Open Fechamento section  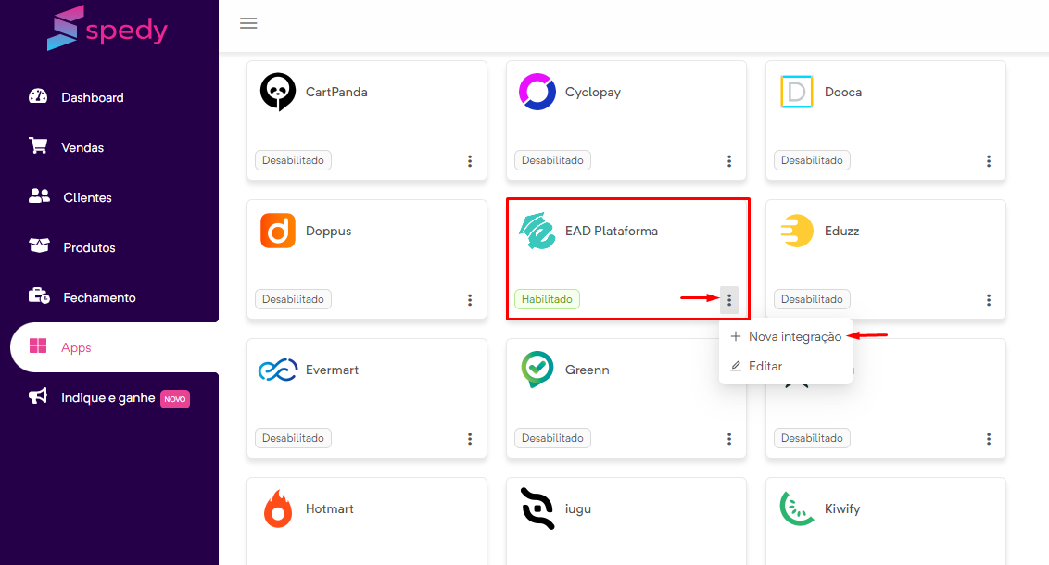99,297
